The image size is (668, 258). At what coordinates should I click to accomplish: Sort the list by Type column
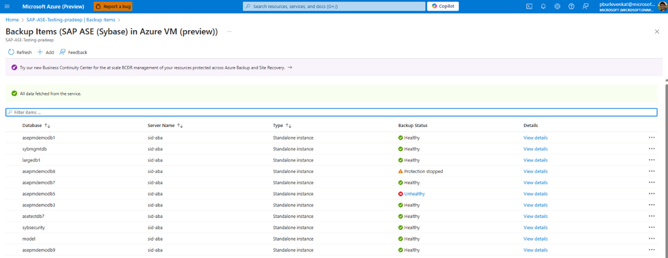[x=282, y=126]
